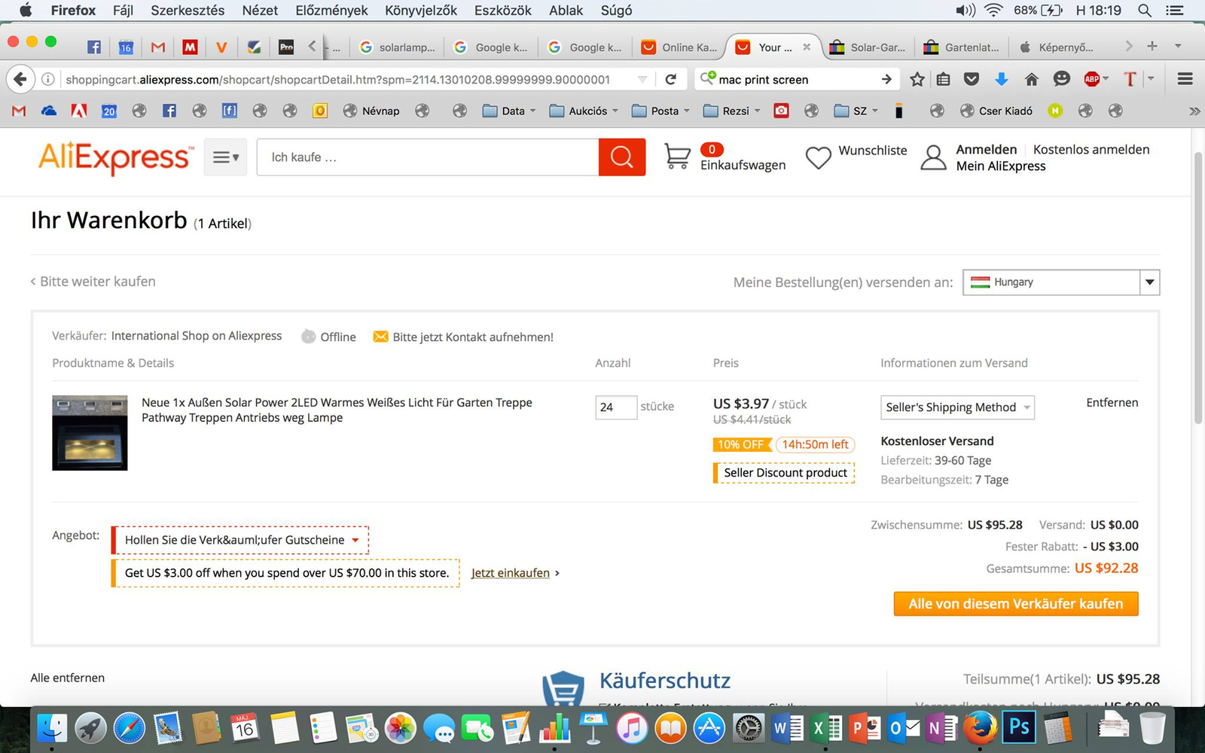
Task: Open the Névnap bookmark
Action: click(371, 111)
